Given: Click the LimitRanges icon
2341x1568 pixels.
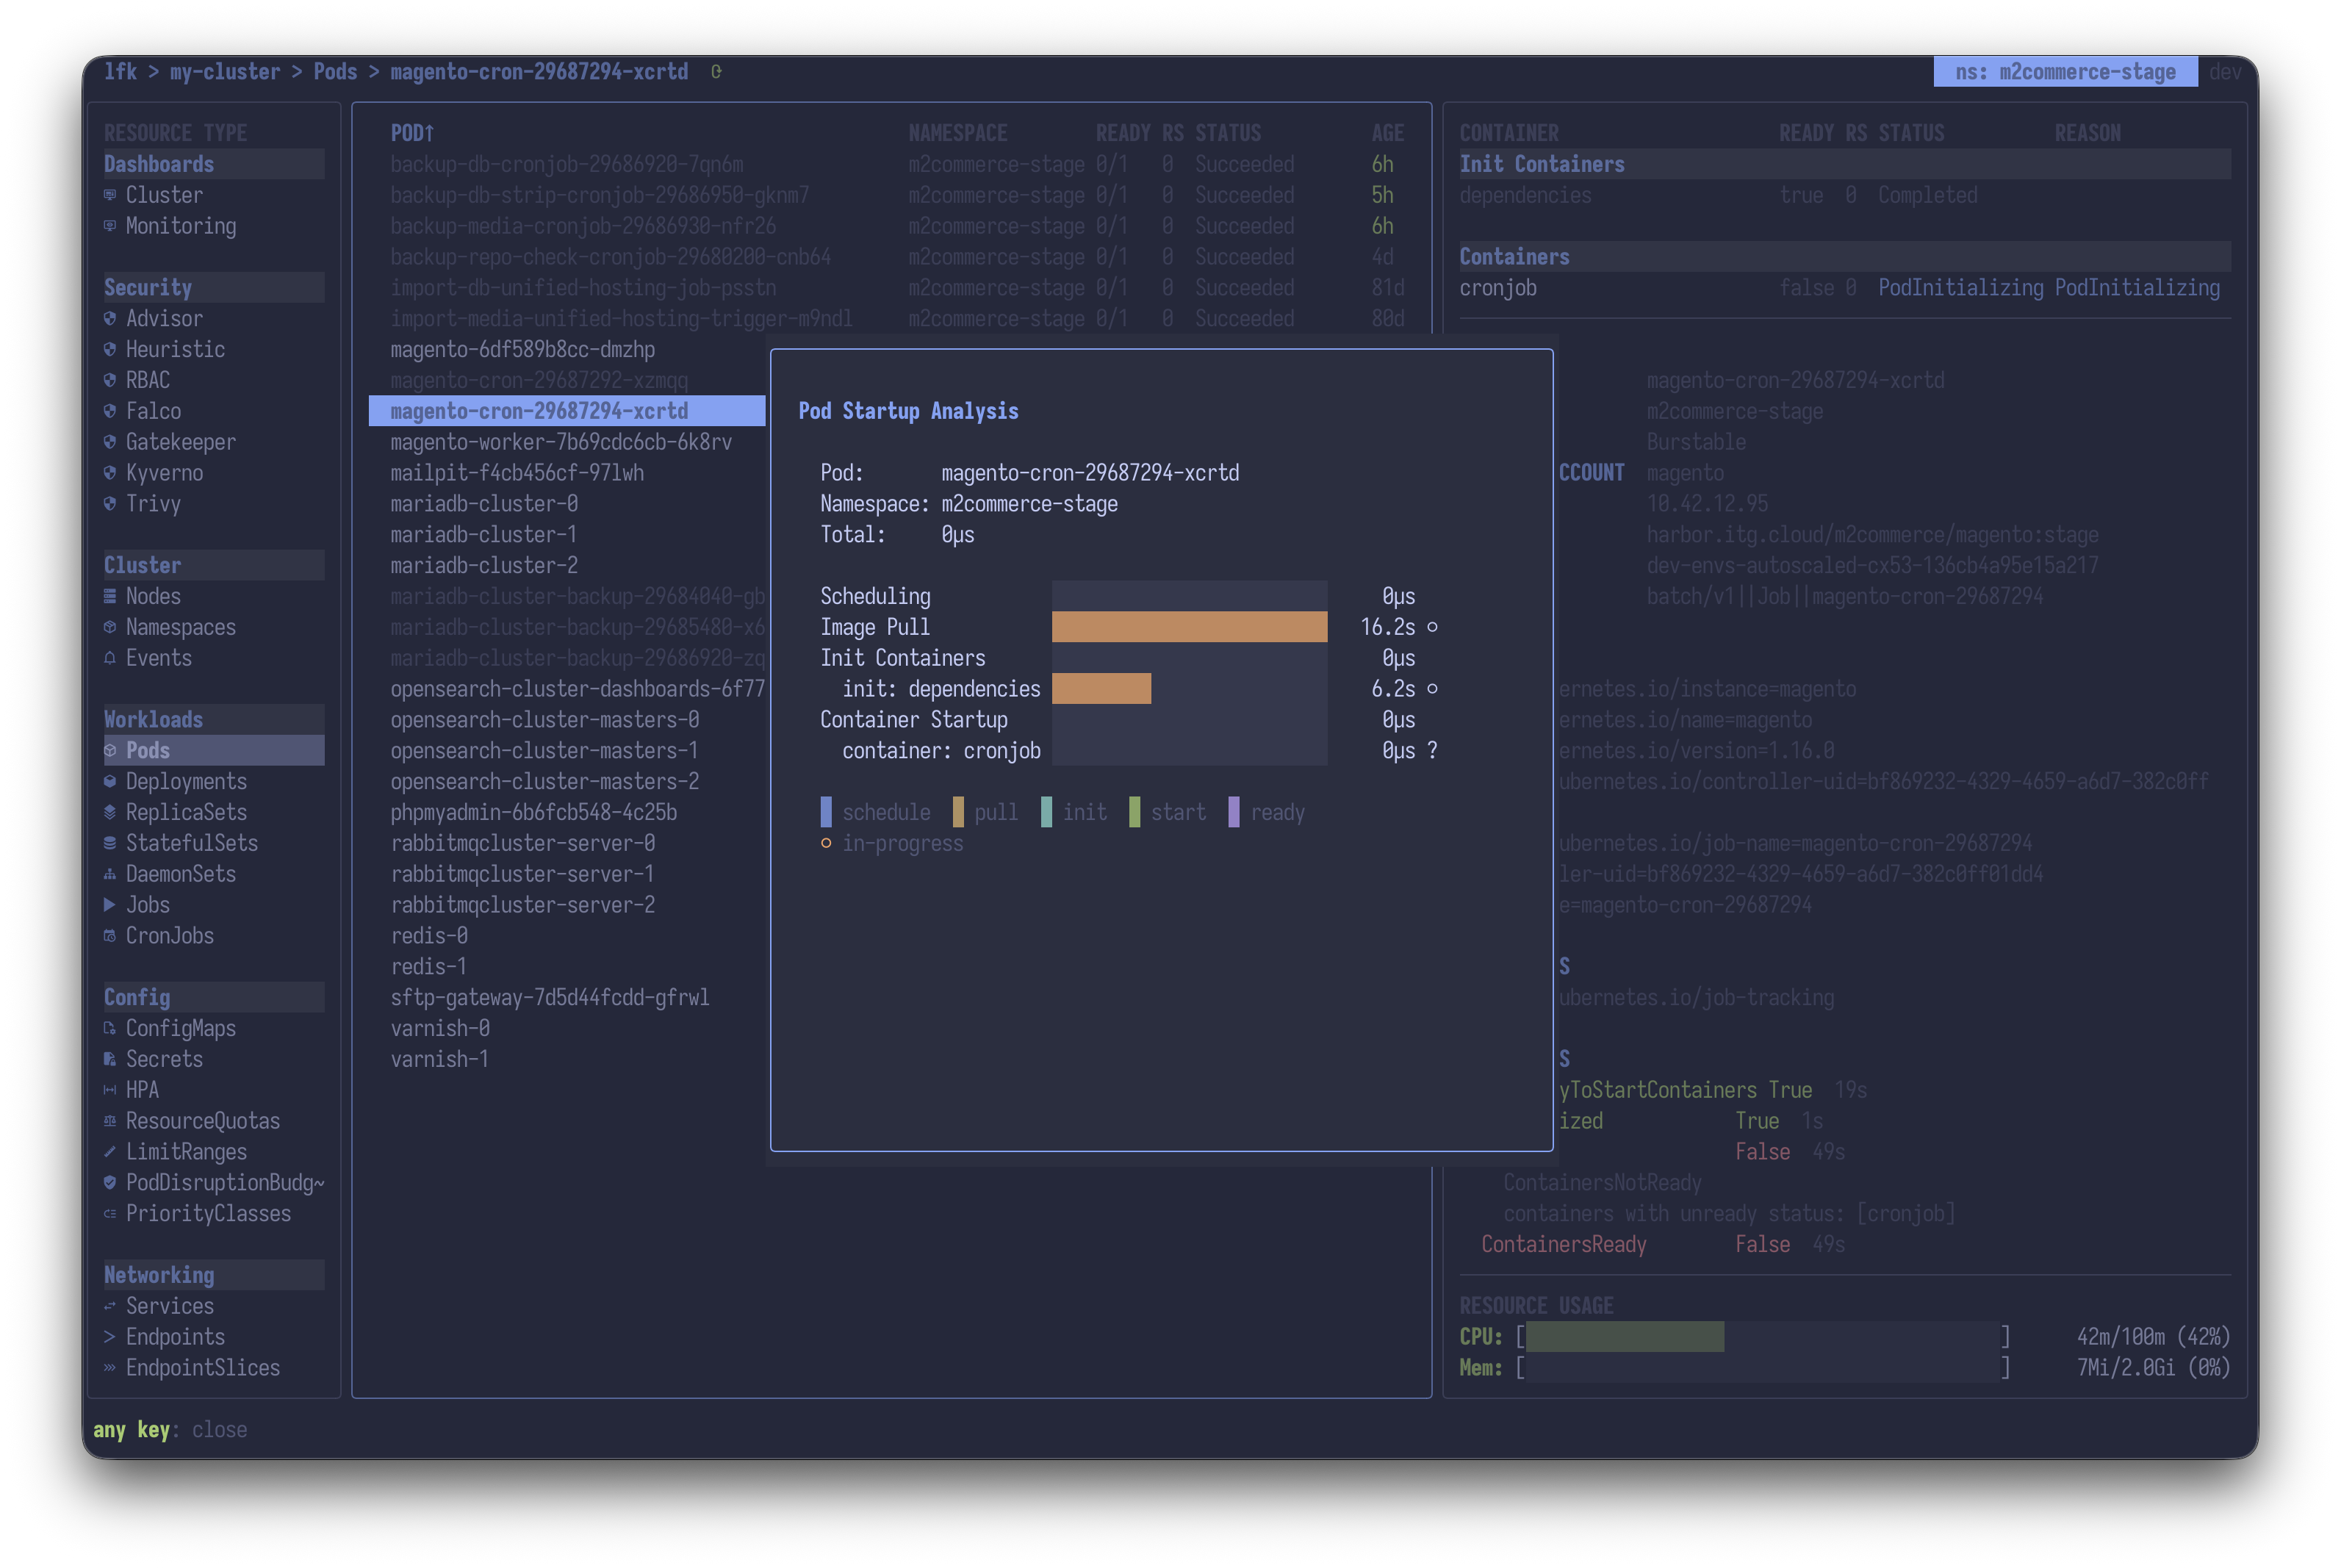Looking at the screenshot, I should point(110,1152).
